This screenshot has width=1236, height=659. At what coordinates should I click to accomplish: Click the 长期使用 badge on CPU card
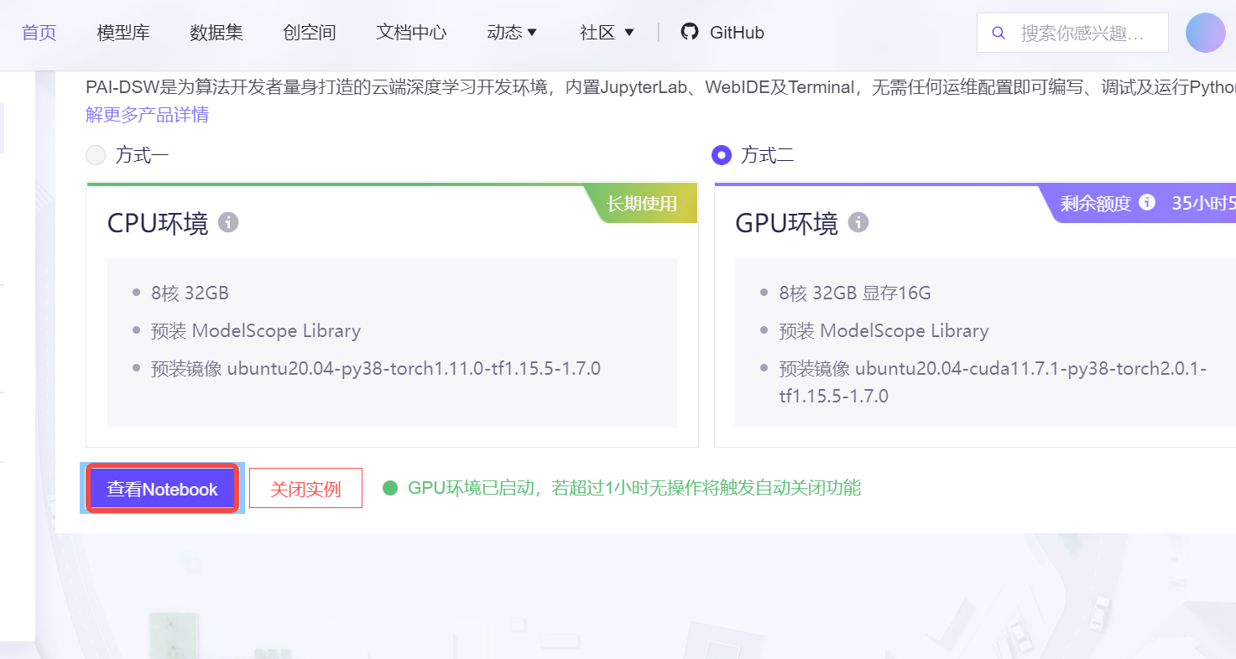pos(641,203)
